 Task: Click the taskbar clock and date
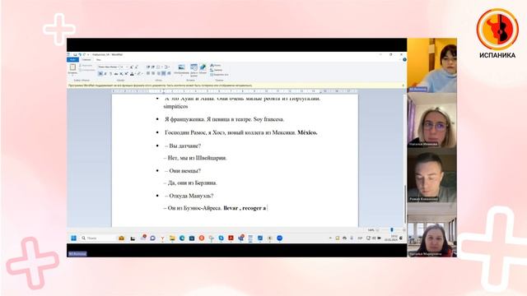392,238
